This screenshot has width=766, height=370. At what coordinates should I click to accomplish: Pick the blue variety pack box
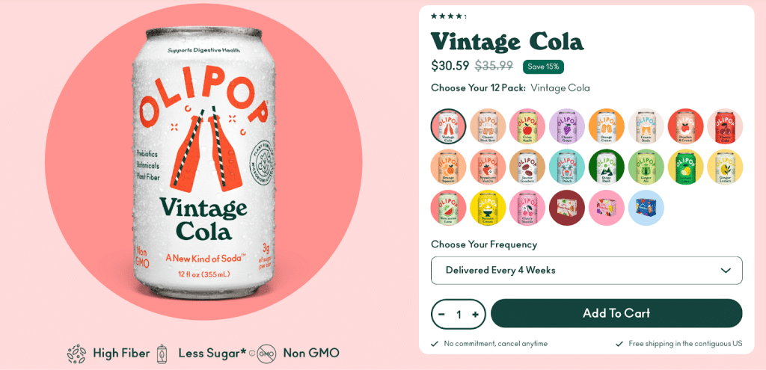tap(646, 208)
